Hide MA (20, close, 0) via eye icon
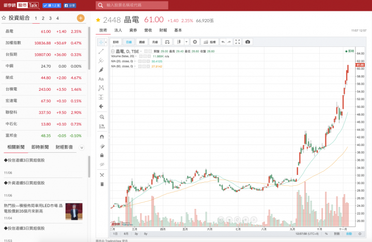The width and height of the screenshot is (372, 242). (139, 61)
